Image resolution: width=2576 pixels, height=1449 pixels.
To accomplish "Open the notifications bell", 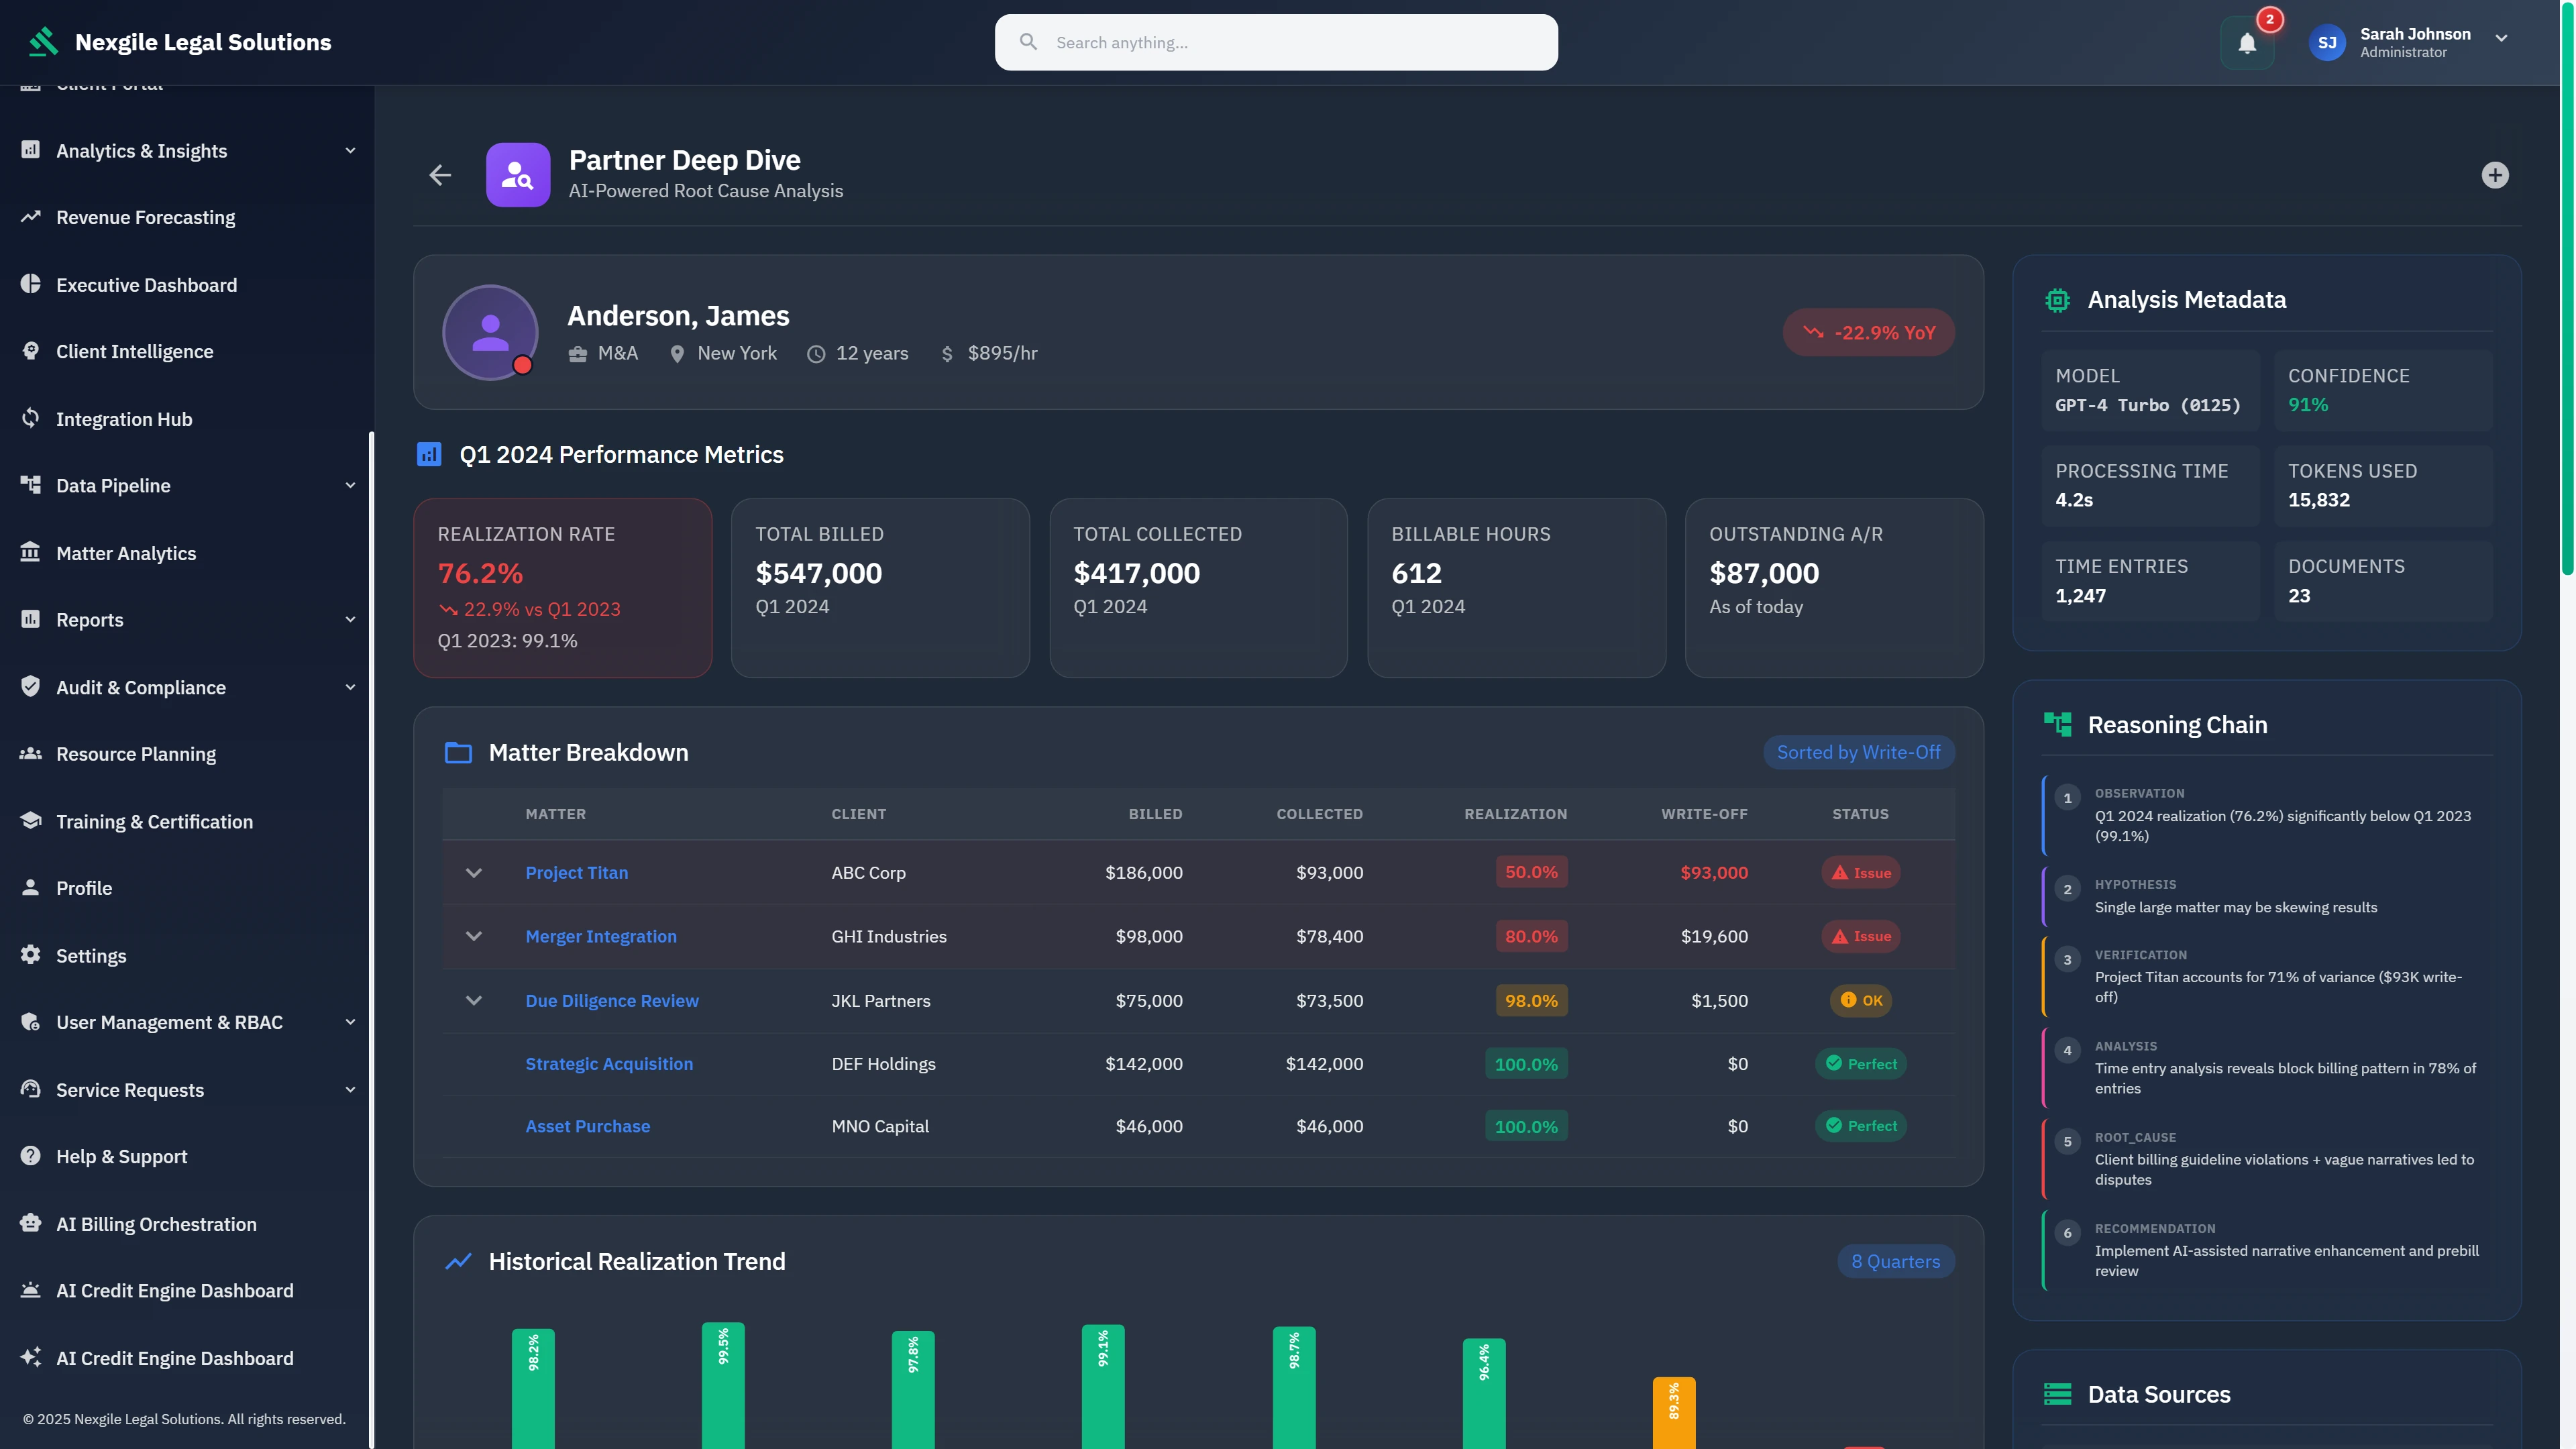I will pyautogui.click(x=2247, y=42).
